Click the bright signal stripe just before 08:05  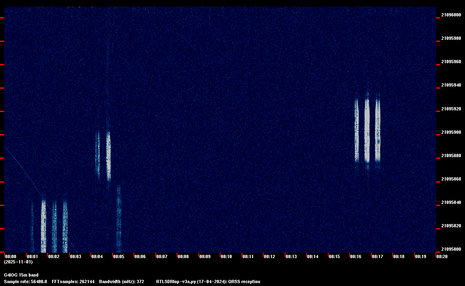tap(108, 156)
